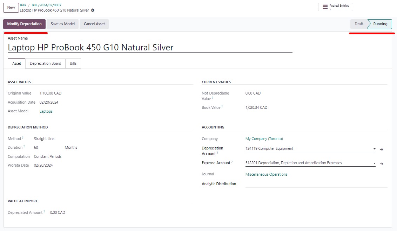This screenshot has height=231, width=397.
Task: Click Modify Depreciation button
Action: click(x=24, y=24)
